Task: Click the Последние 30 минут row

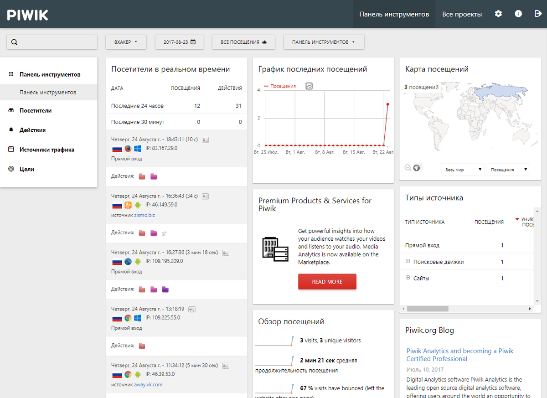Action: 176,122
